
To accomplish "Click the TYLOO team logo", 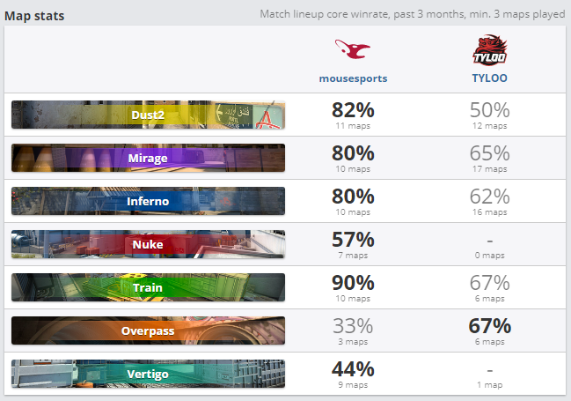I will pos(489,50).
